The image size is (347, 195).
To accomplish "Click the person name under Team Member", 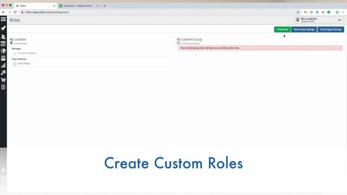I will point(23,63).
